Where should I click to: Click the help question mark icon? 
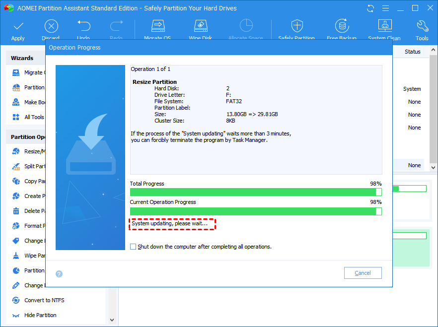click(59, 274)
